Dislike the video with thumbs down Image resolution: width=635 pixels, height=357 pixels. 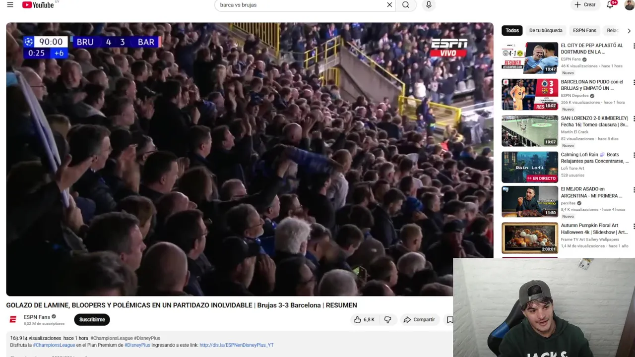(x=387, y=320)
